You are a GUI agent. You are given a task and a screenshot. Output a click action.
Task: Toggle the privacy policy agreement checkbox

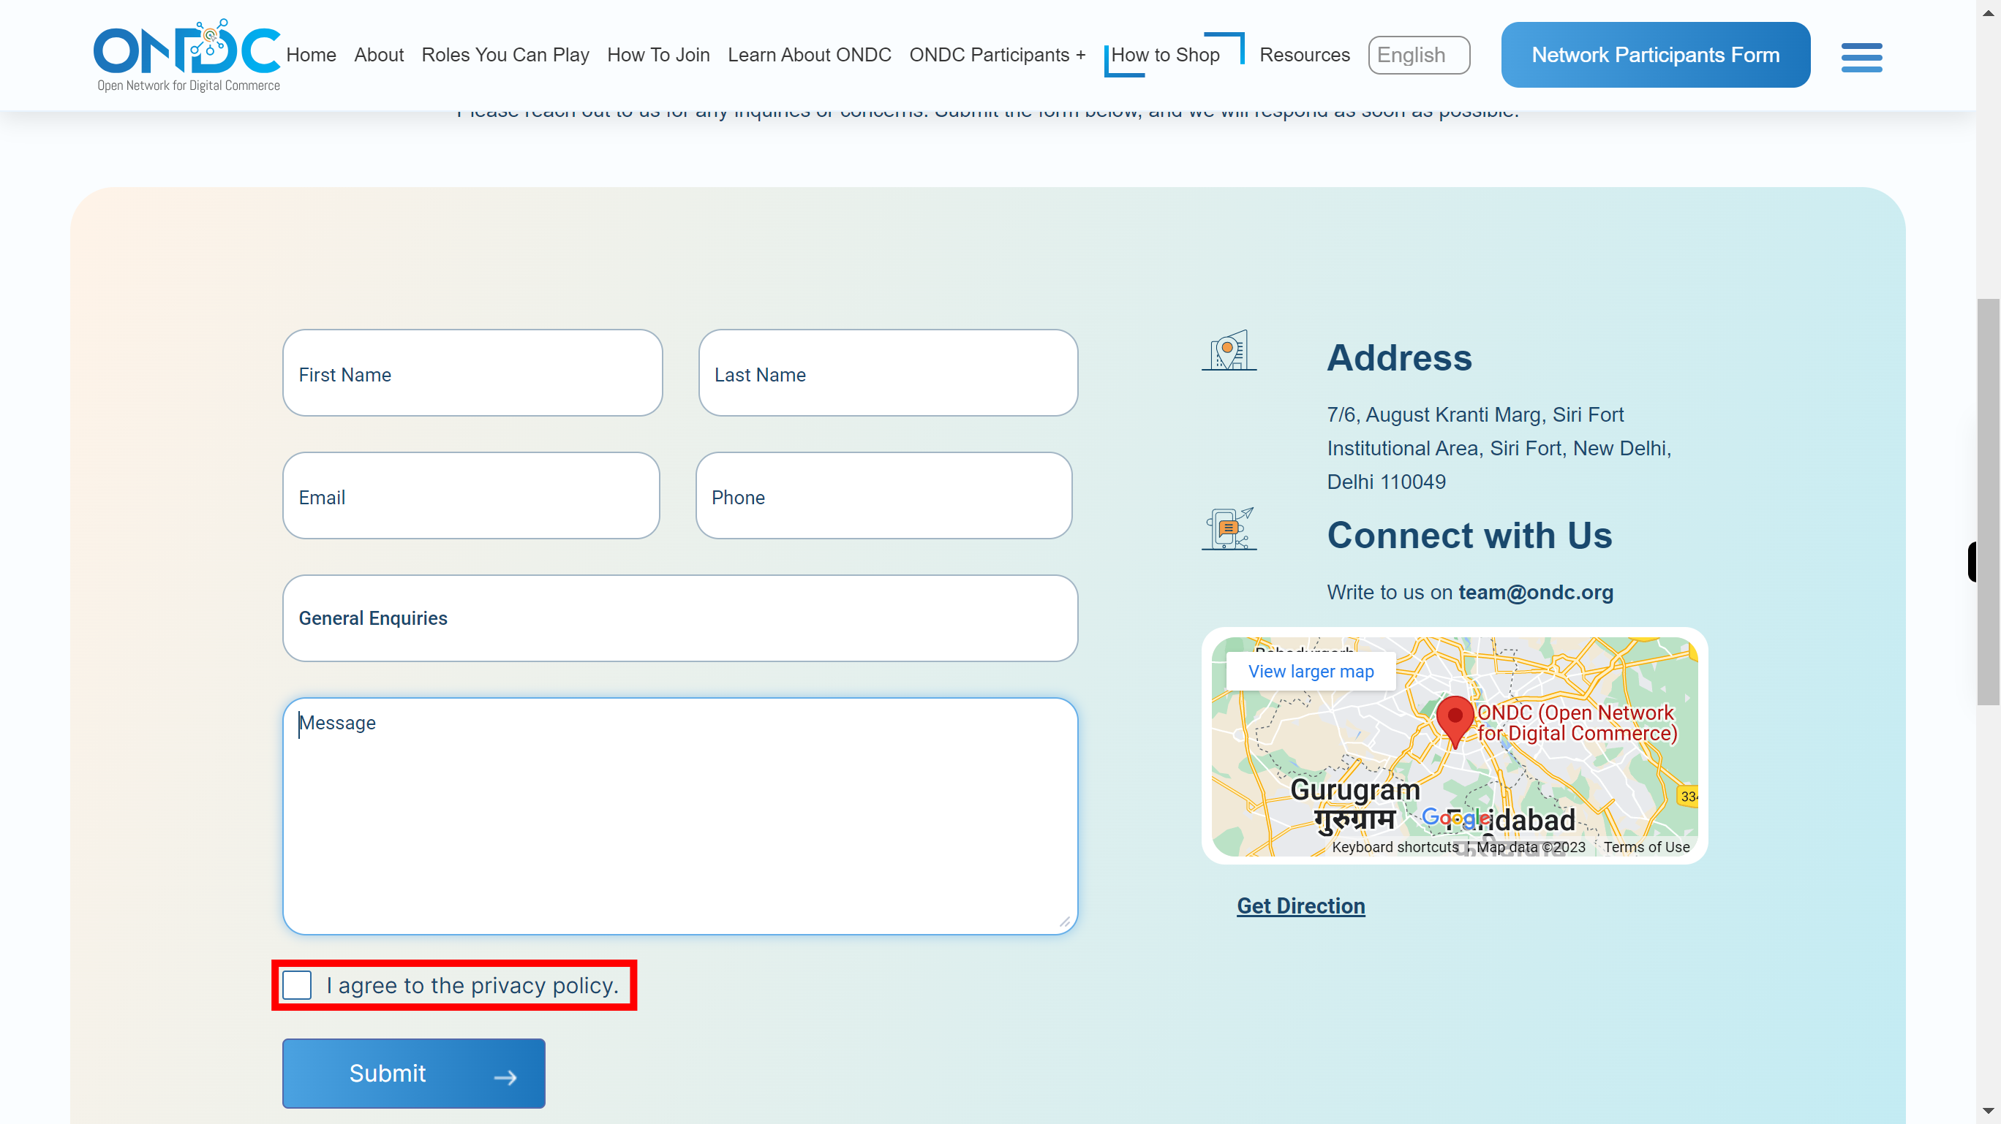tap(298, 985)
